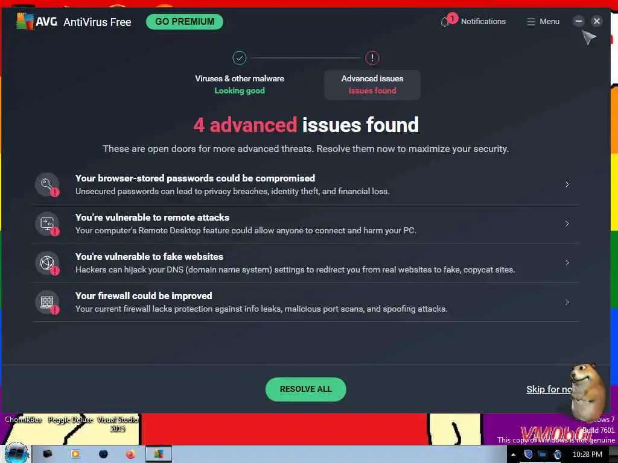Click the Remote Desktop feature description text
Screen dimensions: 618x463
246,230
